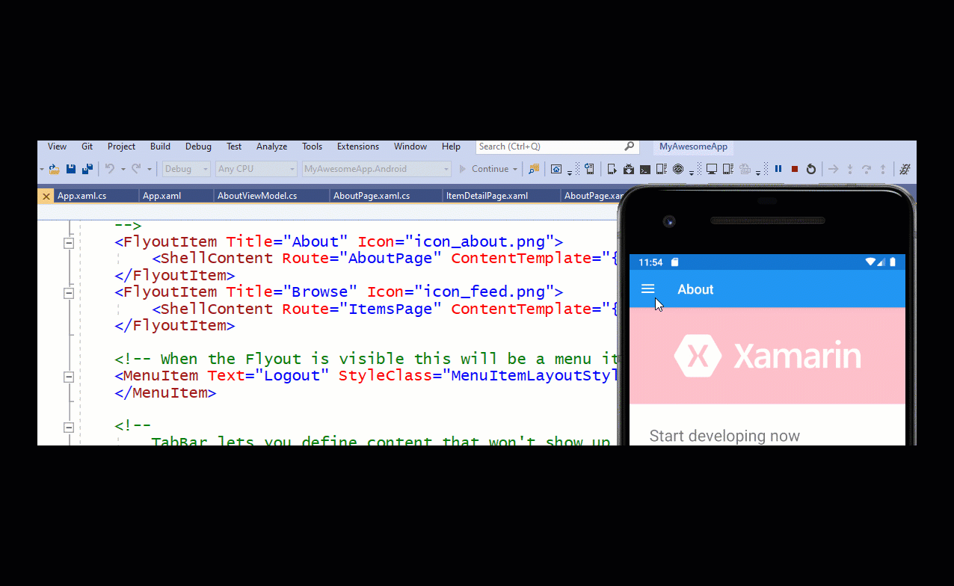Stop debugging with the red square
Image resolution: width=954 pixels, height=586 pixels.
[x=795, y=169]
